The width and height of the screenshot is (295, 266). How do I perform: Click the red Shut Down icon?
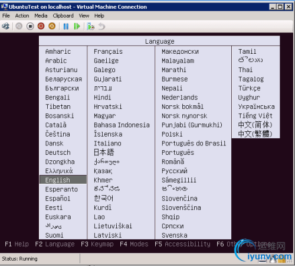point(41,26)
